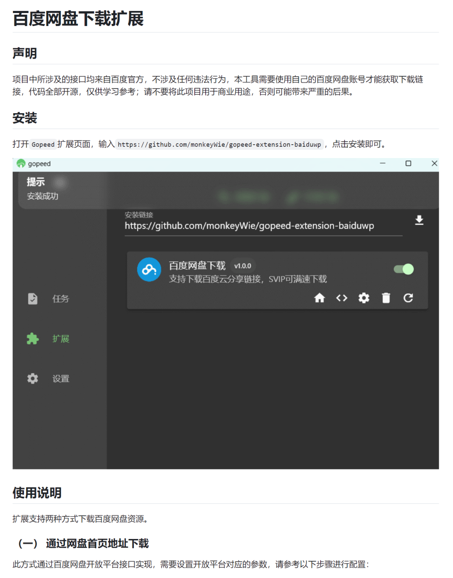Click the 扩展 puzzle-piece sidebar icon

pos(33,339)
